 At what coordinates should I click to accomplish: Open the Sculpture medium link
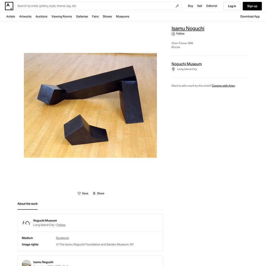pos(63,238)
